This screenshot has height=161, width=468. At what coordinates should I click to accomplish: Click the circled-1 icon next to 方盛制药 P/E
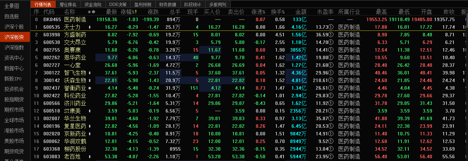pos(331,35)
